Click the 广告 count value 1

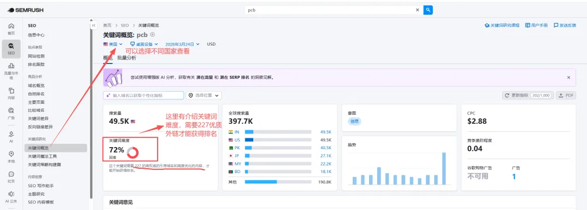tap(514, 176)
